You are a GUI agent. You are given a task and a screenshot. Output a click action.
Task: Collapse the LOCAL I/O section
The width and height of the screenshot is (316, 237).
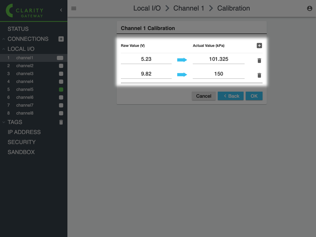click(x=4, y=49)
